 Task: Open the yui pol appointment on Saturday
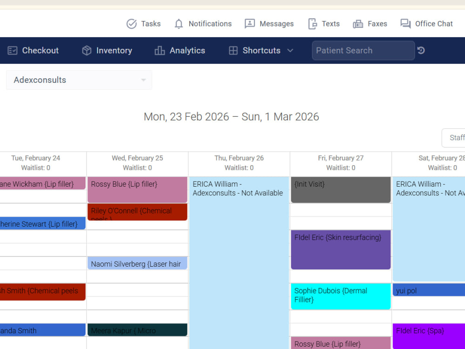[429, 290]
